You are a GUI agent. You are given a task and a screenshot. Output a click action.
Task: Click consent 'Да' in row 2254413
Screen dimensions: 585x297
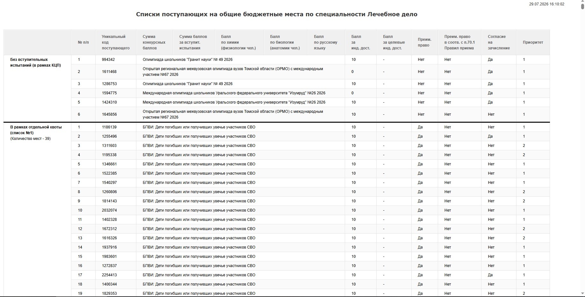490,275
